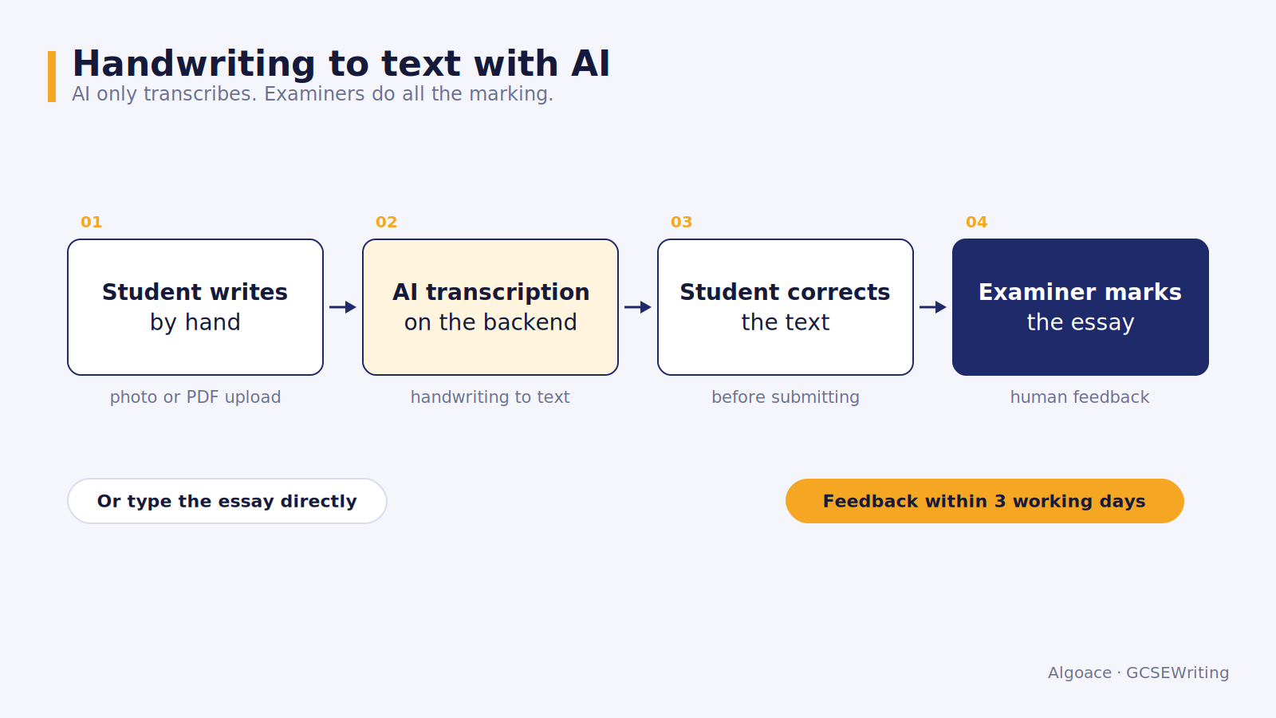Viewport: 1276px width, 718px height.
Task: Click the Handwriting to text with AI heading
Action: [341, 63]
